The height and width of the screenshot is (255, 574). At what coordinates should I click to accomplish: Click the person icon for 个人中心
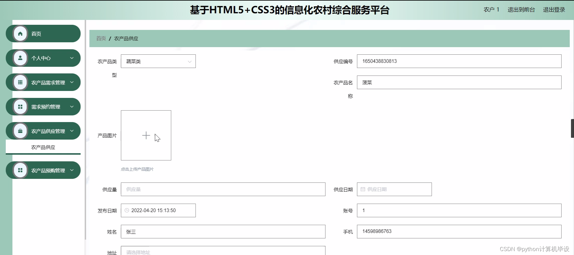[20, 58]
